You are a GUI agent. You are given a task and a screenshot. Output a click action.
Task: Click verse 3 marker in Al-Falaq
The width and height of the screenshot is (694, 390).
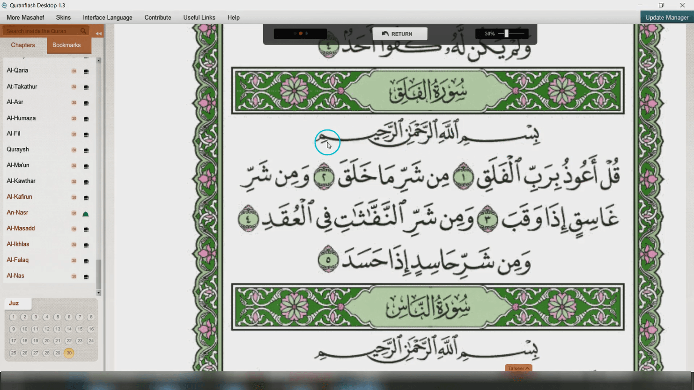pos(487,219)
